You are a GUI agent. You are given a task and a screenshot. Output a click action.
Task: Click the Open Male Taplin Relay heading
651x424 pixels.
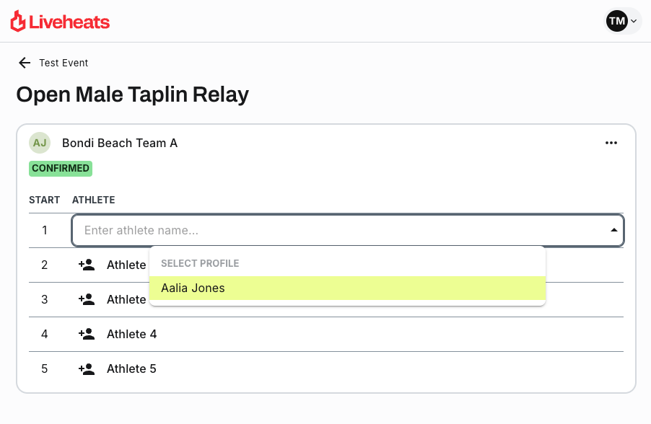coord(133,94)
